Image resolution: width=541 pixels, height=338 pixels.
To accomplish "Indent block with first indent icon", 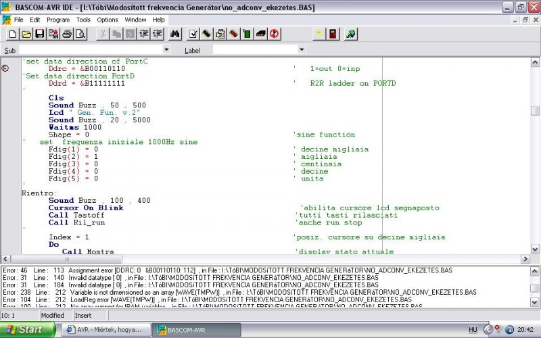I will (x=144, y=34).
